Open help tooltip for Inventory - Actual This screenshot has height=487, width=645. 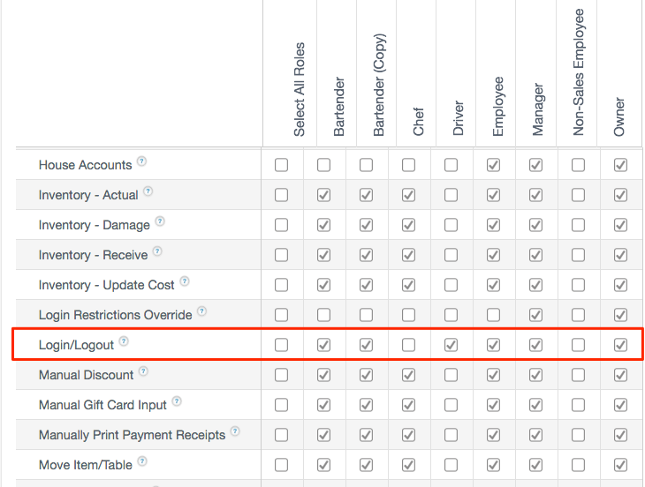coord(148,192)
